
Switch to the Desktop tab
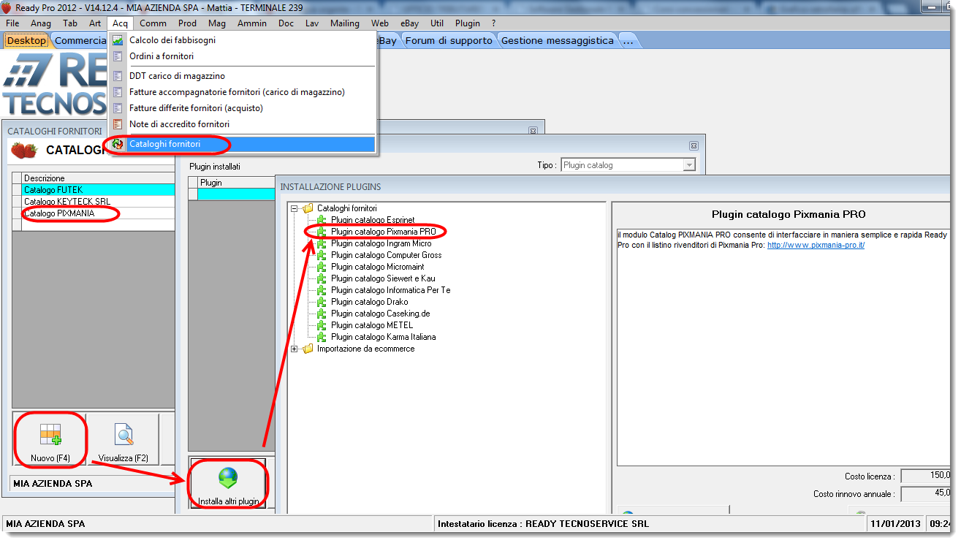pyautogui.click(x=27, y=41)
